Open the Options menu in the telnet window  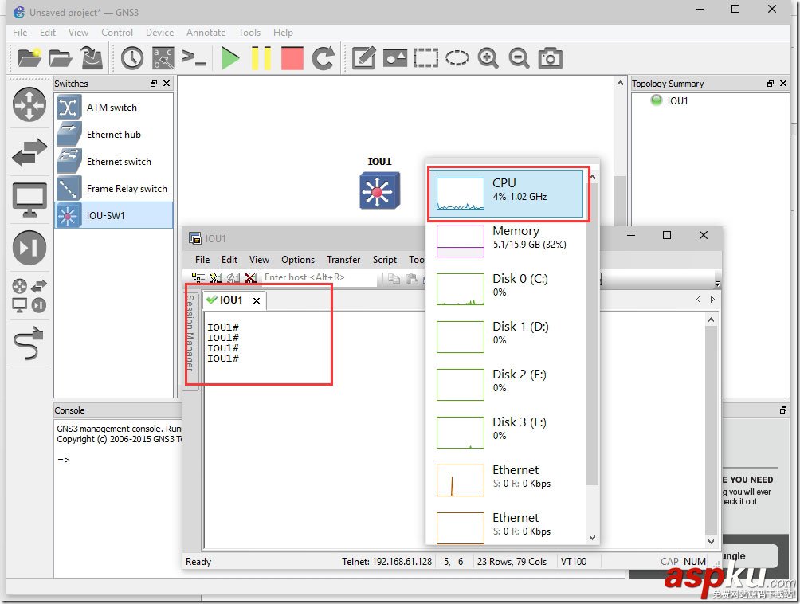(298, 259)
